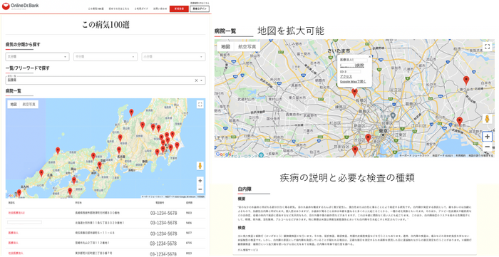Viewport: 499px width, 257px height.
Task: Select 地図 view on the Tokyo map
Action: click(226, 46)
